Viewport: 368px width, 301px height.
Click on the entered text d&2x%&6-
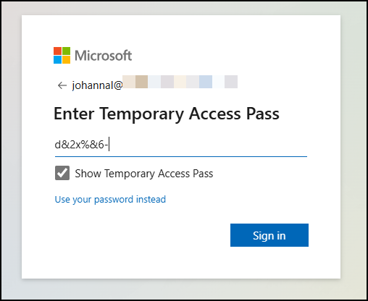click(x=81, y=145)
